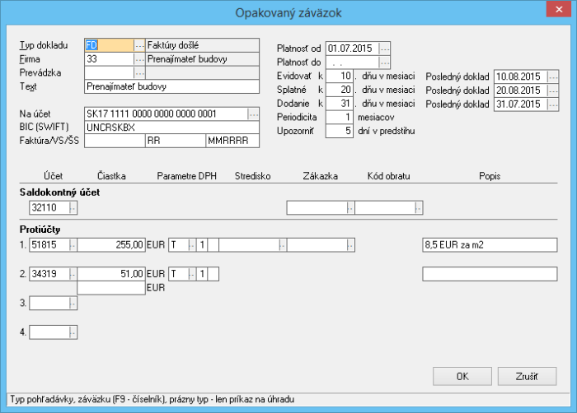577x413 pixels.
Task: Open the Typ dokladu lookup button
Action: point(139,45)
